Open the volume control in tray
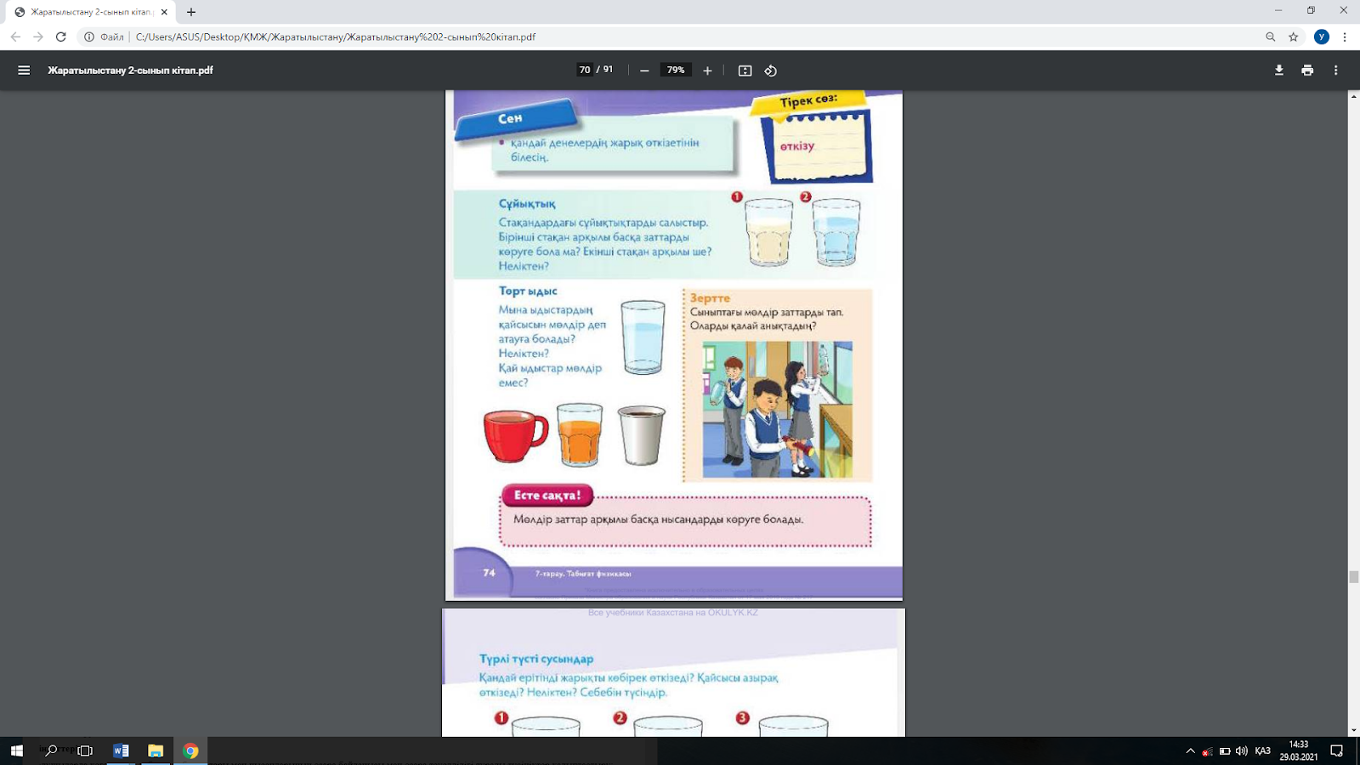 [x=1242, y=751]
